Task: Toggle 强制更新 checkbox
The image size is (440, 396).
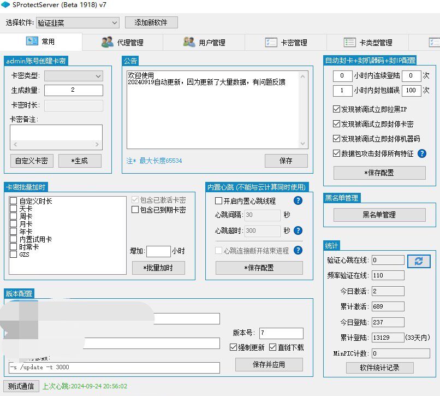Action: point(233,347)
